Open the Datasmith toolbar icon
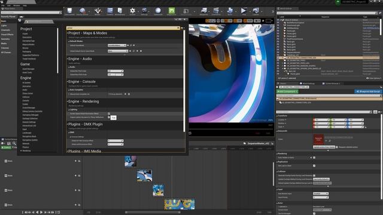 click(158, 11)
